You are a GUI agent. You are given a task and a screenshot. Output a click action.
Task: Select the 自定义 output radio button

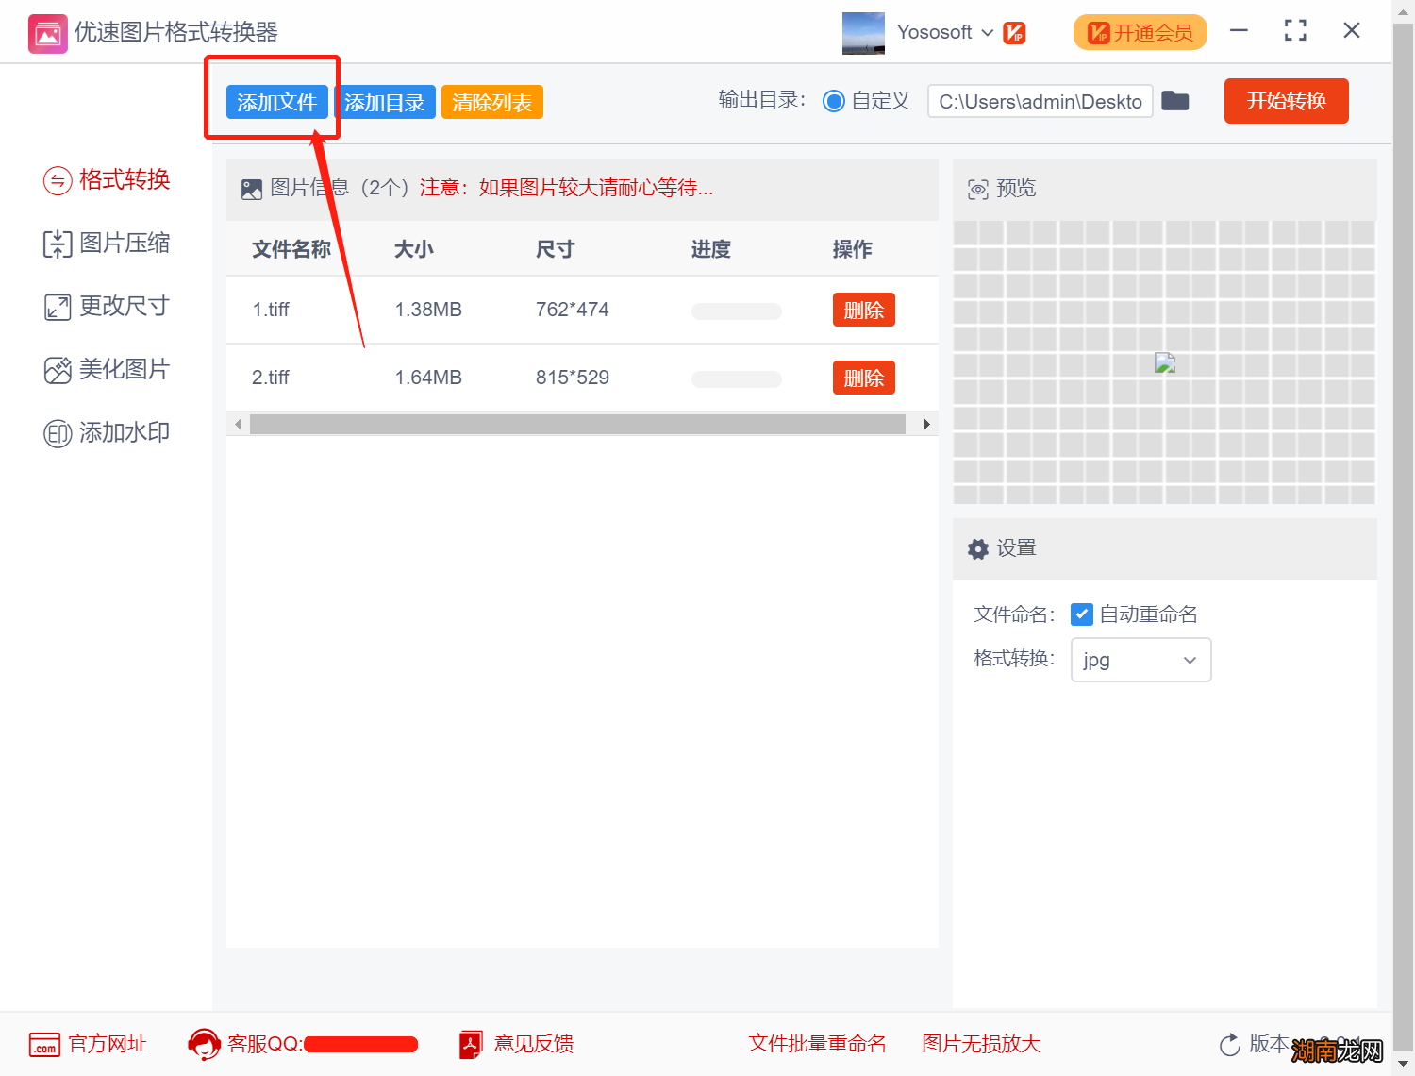(x=834, y=101)
